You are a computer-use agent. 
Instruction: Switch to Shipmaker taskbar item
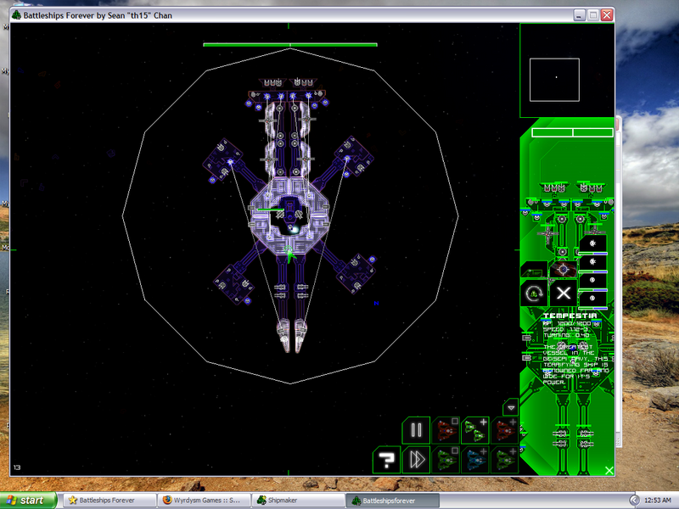pyautogui.click(x=299, y=501)
